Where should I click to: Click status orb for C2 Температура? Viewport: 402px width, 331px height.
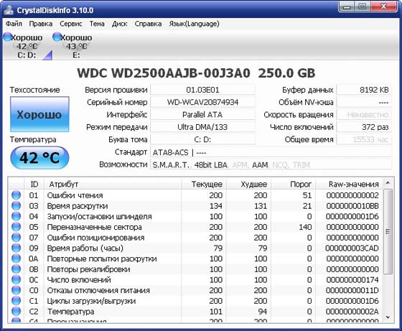pos(16,312)
